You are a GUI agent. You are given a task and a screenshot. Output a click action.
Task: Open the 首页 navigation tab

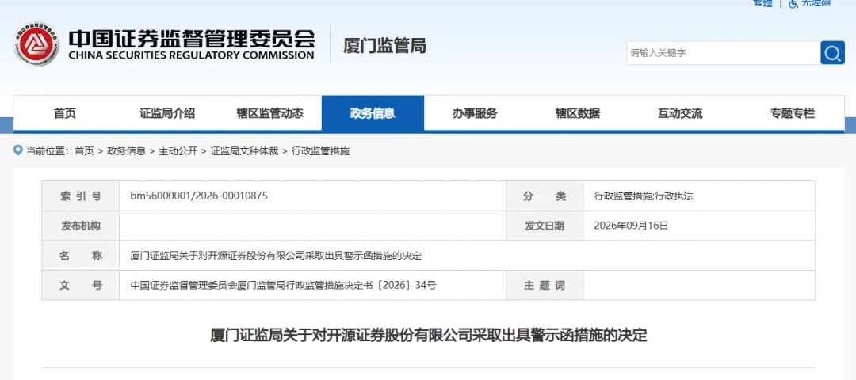coord(65,113)
